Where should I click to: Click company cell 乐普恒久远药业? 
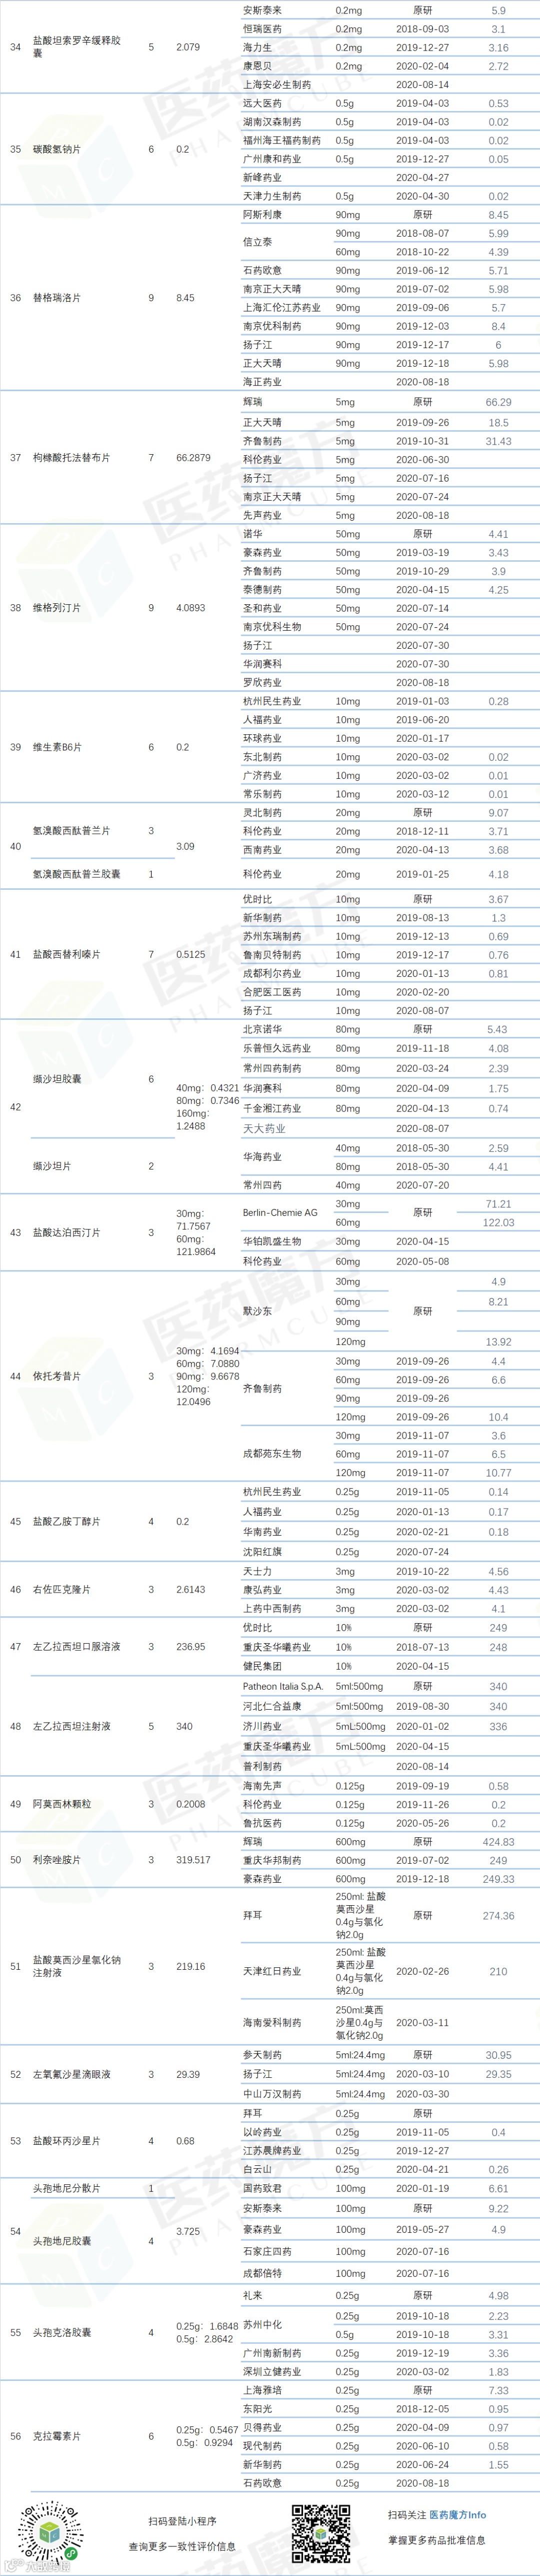277,1049
